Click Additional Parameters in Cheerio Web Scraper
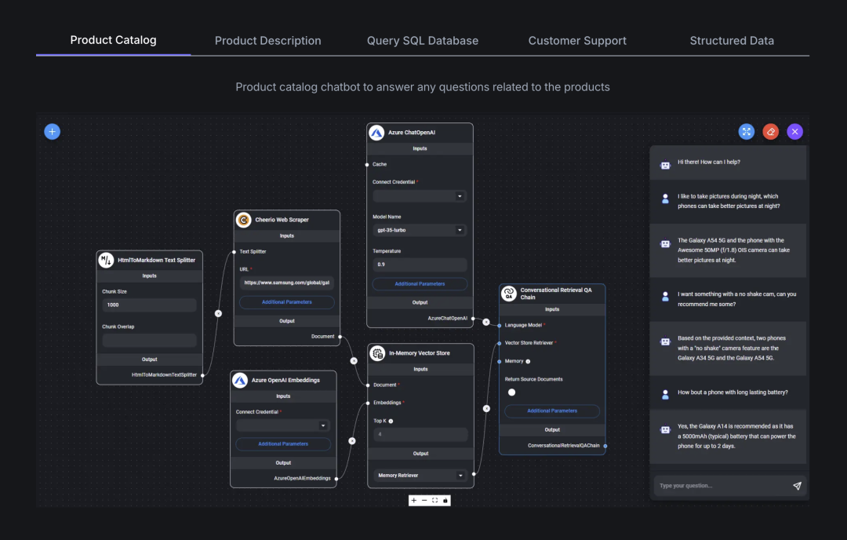The width and height of the screenshot is (847, 540). pos(287,302)
